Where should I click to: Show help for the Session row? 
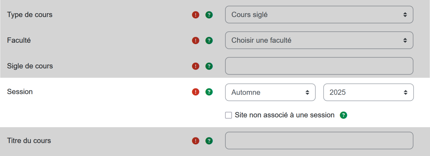click(209, 92)
